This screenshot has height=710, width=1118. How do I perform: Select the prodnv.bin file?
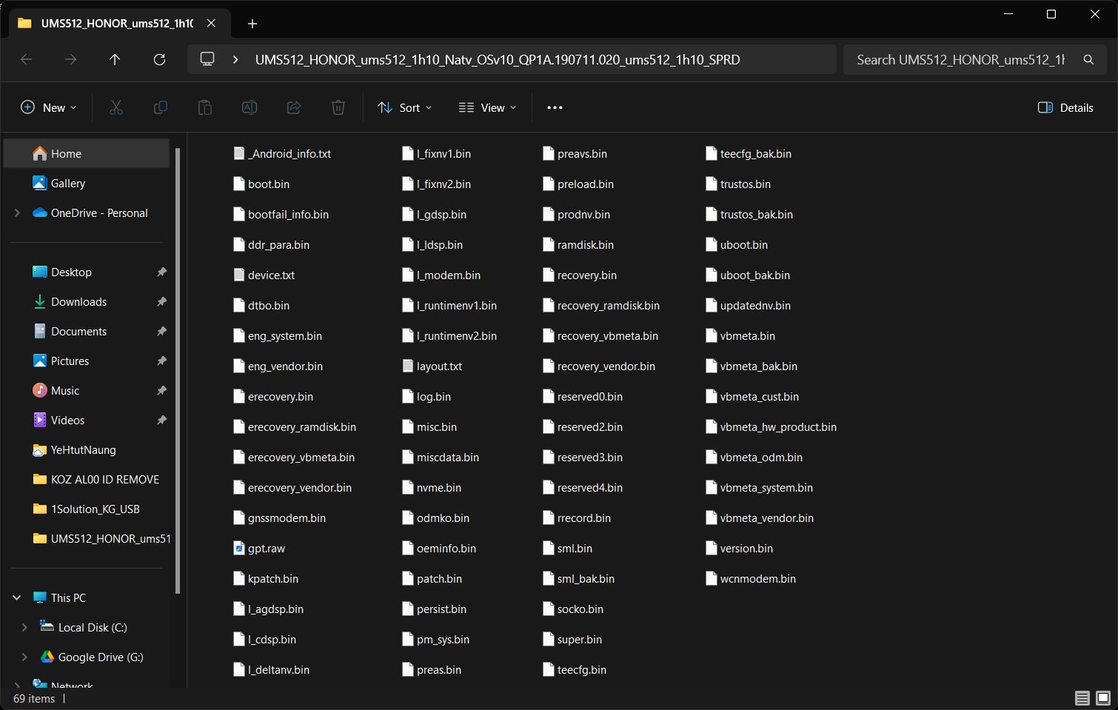577,215
